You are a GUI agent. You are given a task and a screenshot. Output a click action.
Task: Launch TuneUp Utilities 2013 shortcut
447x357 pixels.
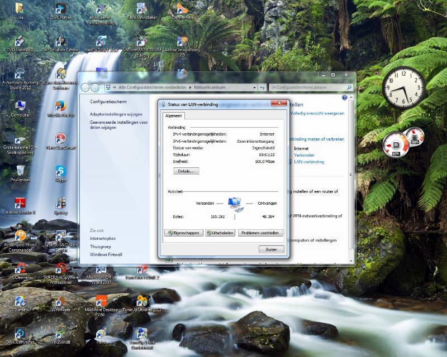coord(142,301)
